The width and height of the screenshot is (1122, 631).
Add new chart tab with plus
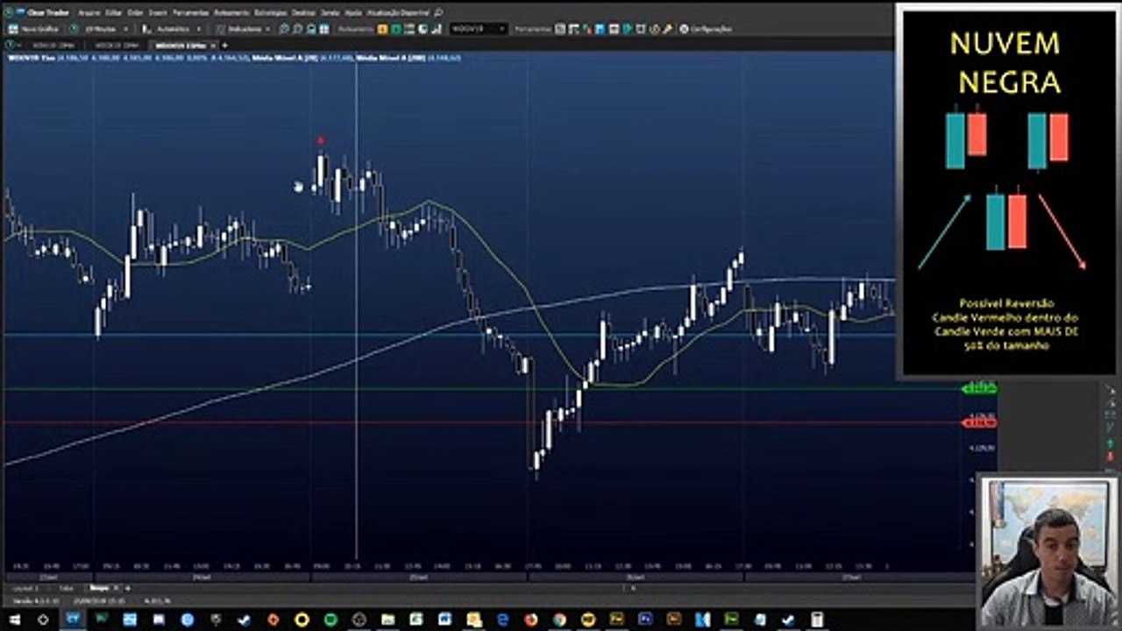(224, 46)
